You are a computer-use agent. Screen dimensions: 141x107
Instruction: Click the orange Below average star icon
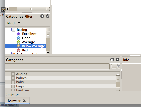(x=18, y=46)
